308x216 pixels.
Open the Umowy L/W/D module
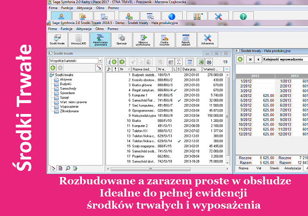pyautogui.click(x=79, y=40)
